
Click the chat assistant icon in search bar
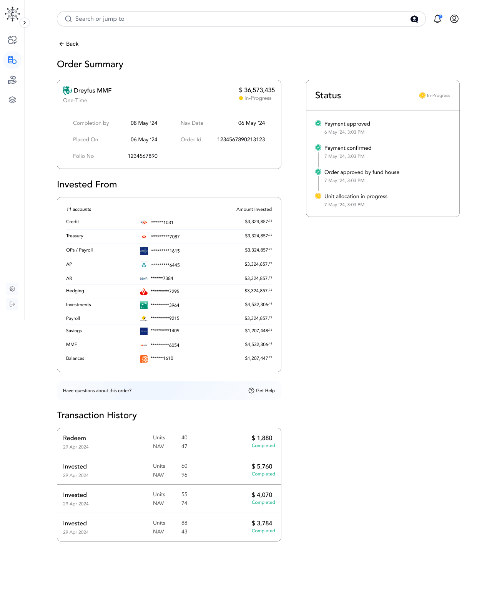point(414,19)
